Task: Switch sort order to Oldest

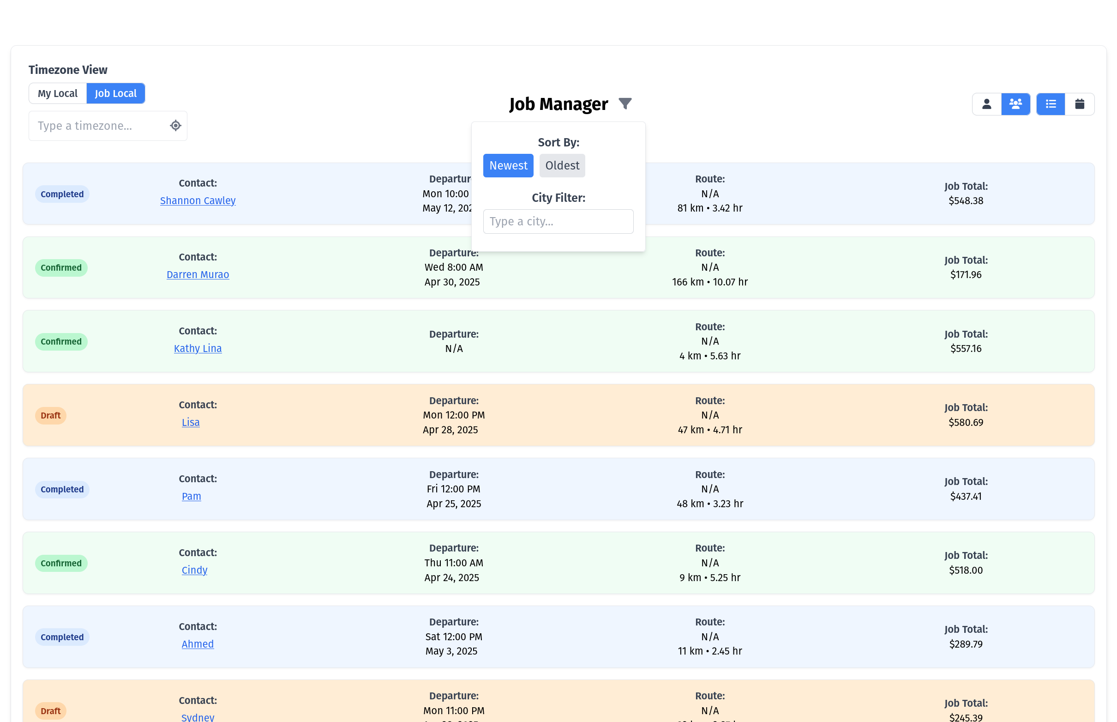Action: pos(562,165)
